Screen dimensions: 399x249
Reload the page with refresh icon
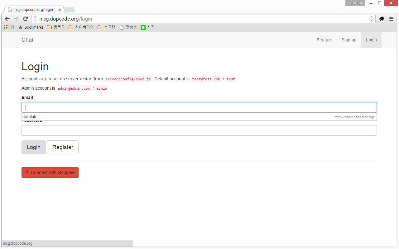26,19
